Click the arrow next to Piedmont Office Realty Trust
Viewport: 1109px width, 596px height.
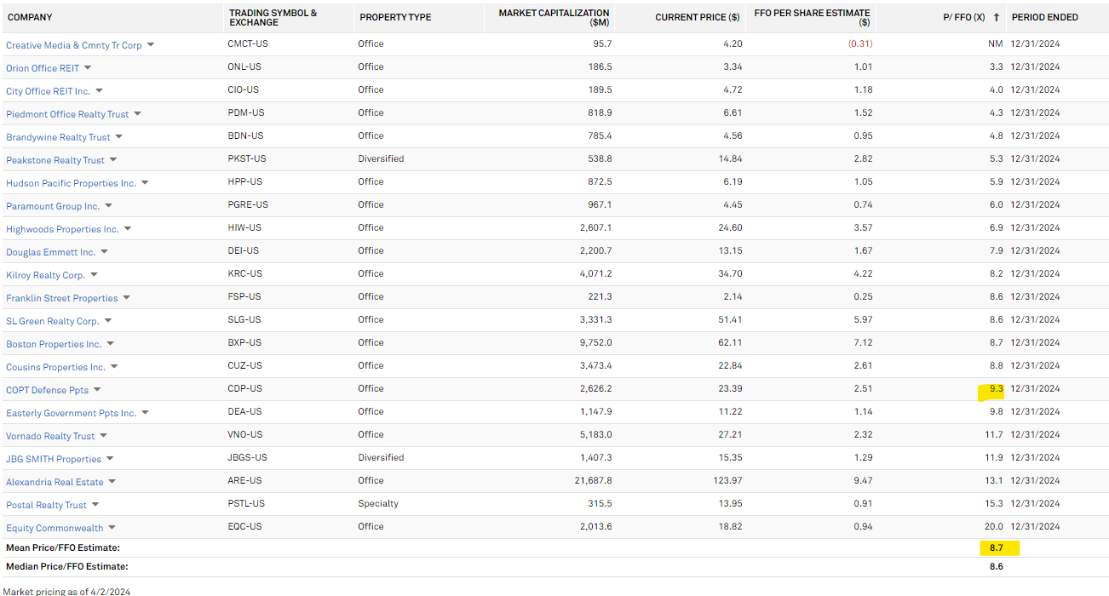[x=137, y=113]
